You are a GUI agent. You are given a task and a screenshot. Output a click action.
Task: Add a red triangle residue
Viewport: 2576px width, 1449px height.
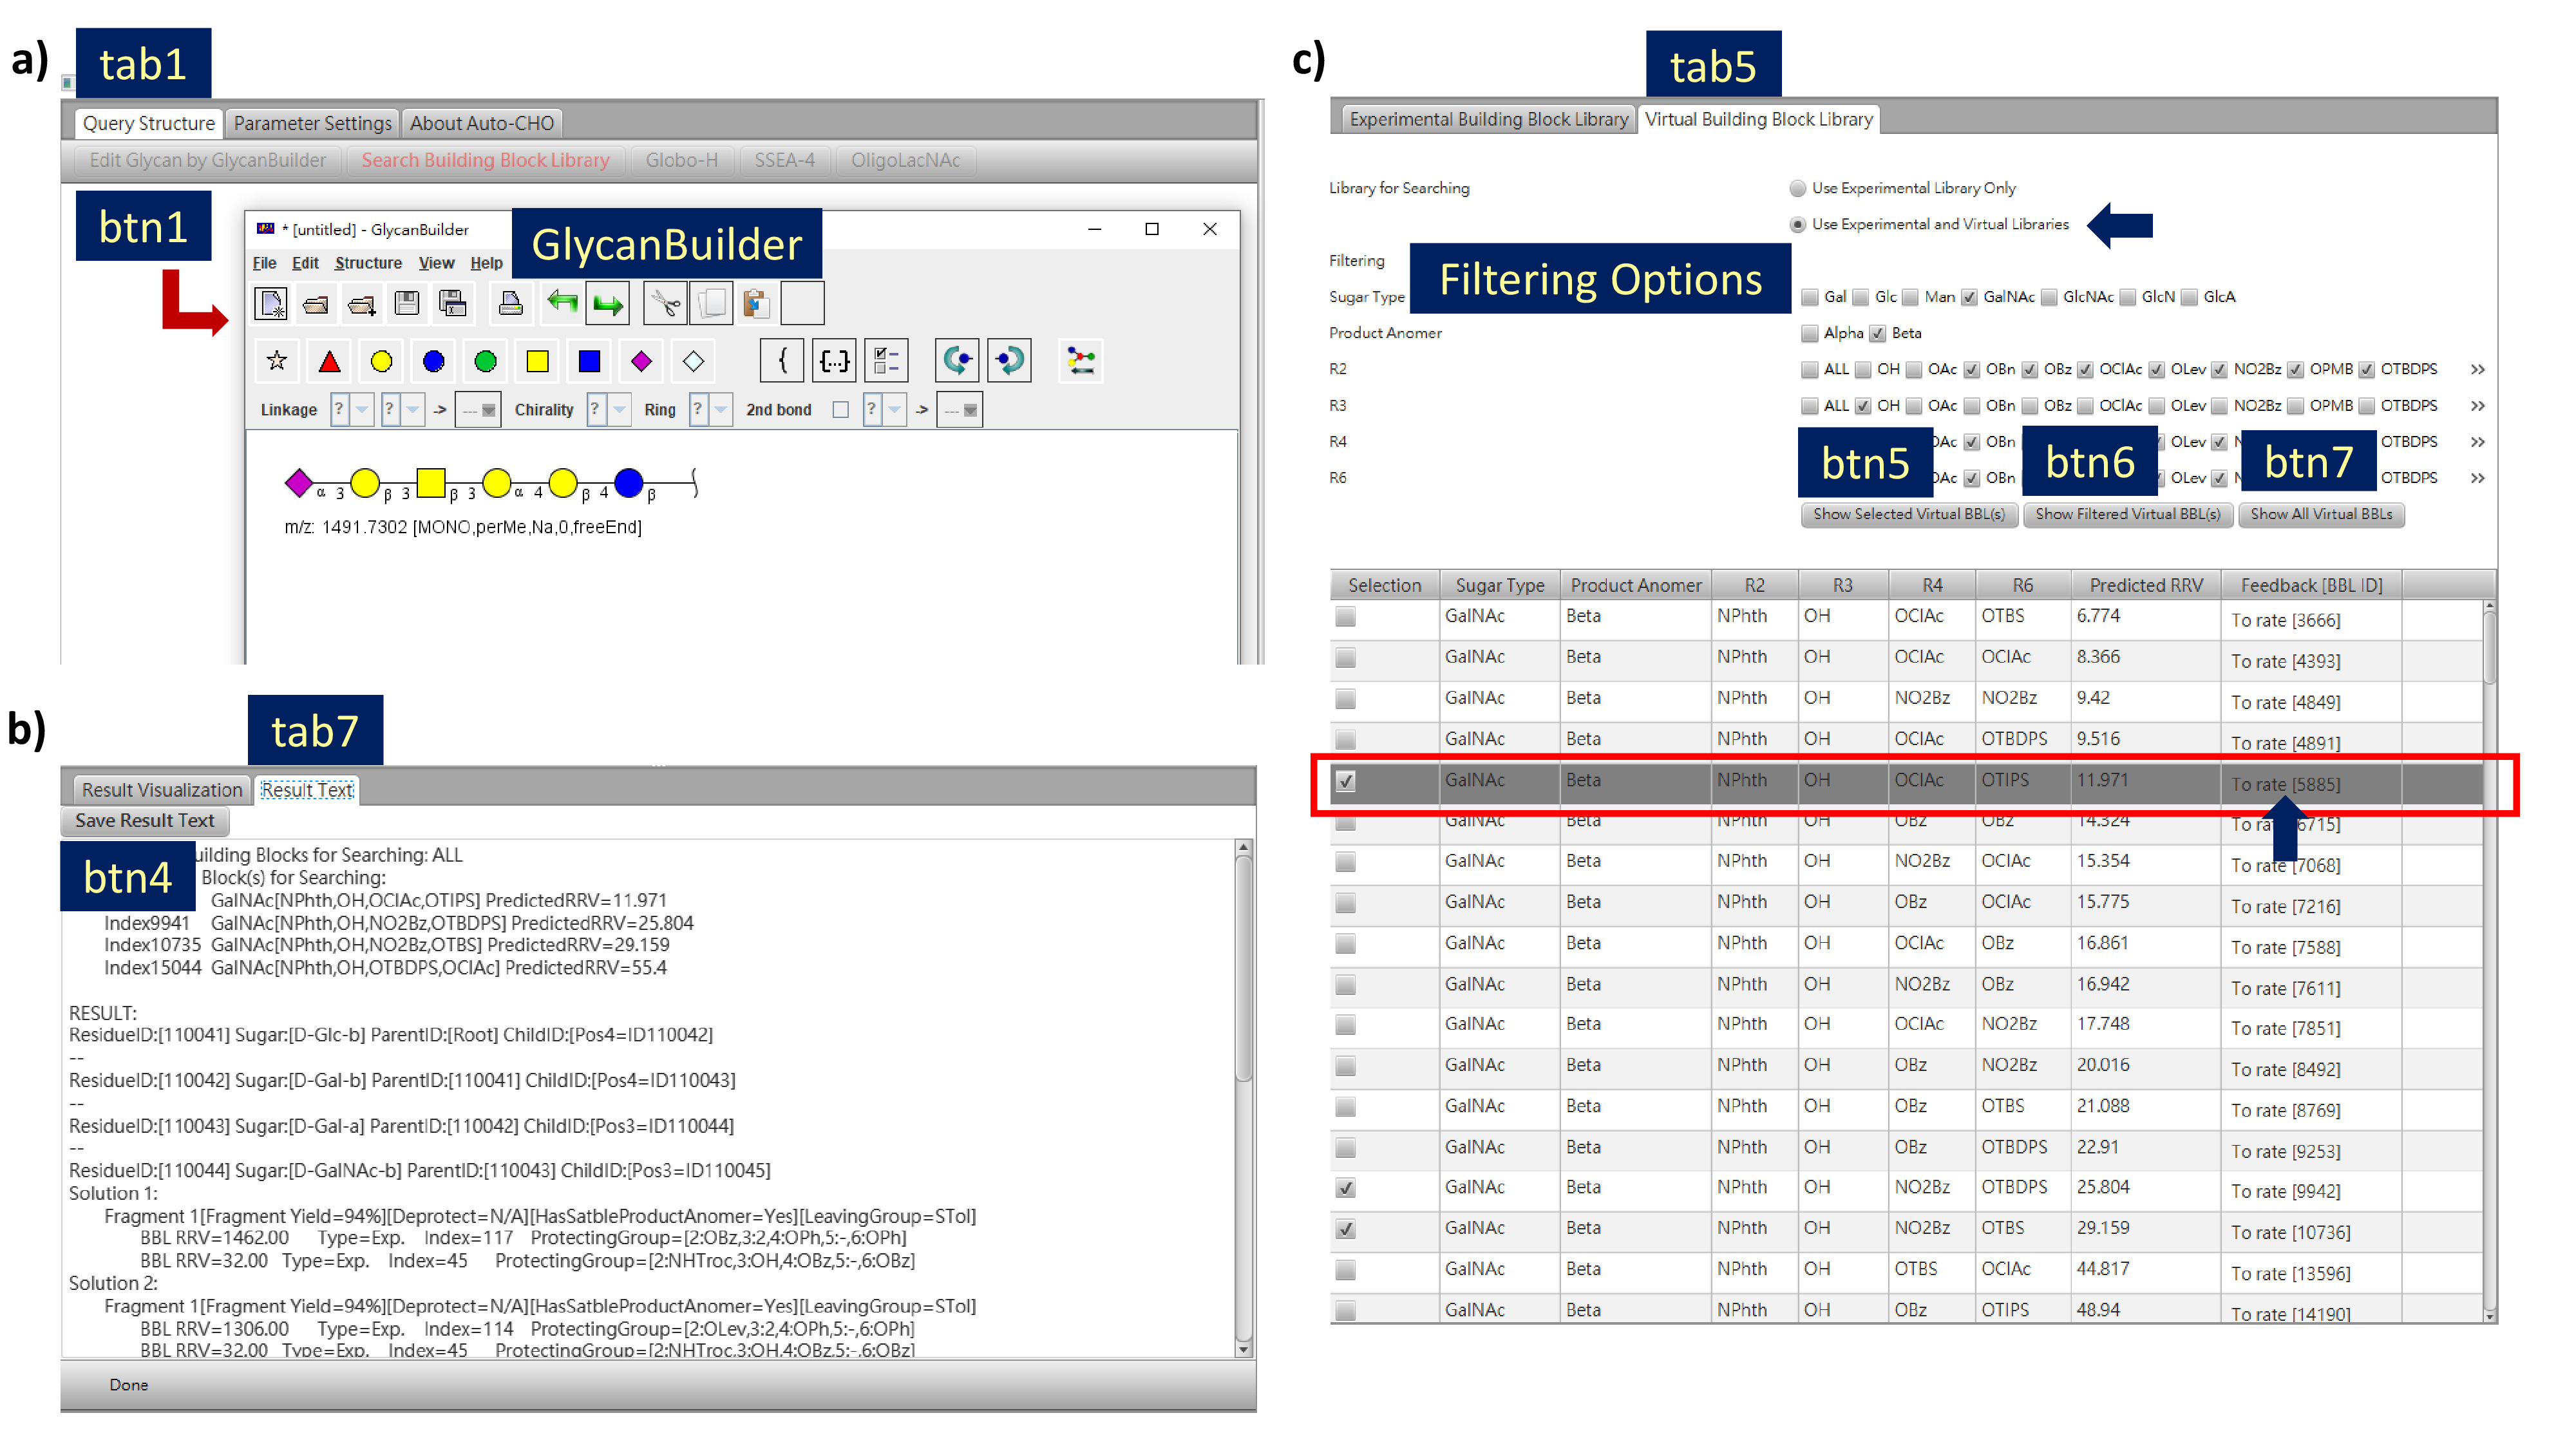[x=329, y=362]
